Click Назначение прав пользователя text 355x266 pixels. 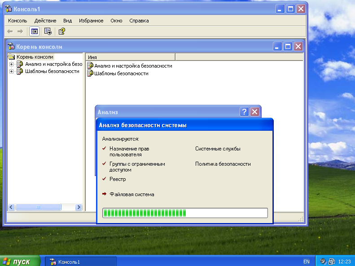[x=129, y=152]
